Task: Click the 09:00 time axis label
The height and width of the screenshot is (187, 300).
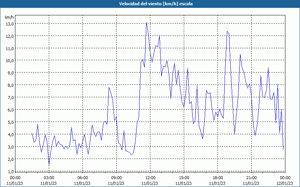Action: [x=116, y=178]
